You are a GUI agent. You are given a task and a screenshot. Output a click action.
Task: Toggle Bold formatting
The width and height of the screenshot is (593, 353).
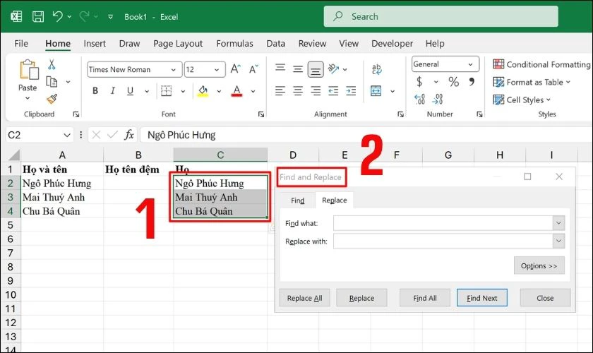(x=95, y=91)
